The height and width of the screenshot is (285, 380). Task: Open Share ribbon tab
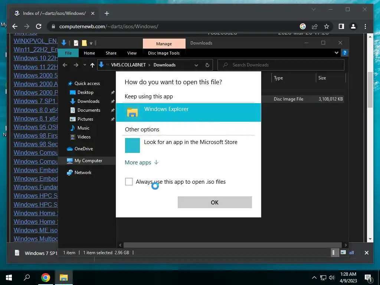point(111,53)
